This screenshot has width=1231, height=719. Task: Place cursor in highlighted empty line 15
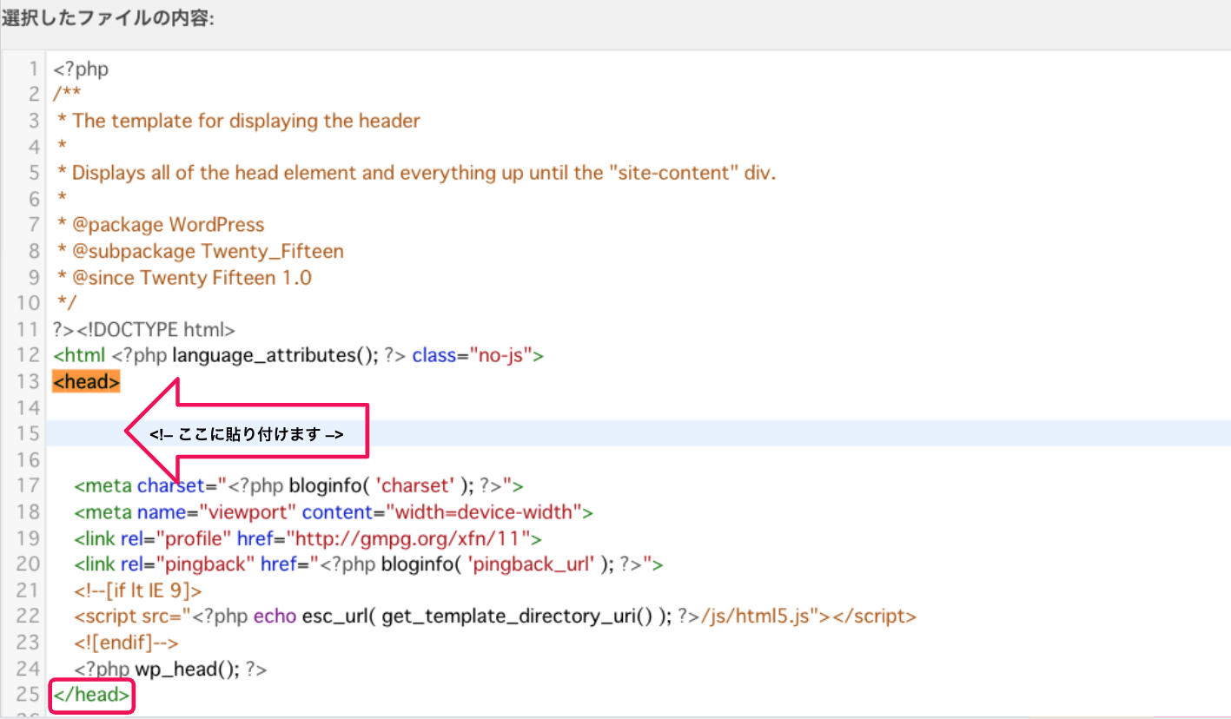[x=638, y=434]
